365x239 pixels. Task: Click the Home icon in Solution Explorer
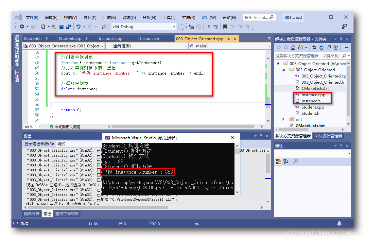(x=293, y=47)
